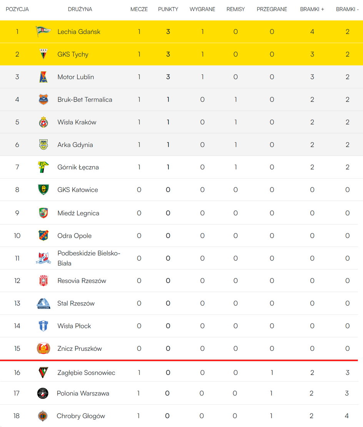Click the Arka Gdynia team logo
This screenshot has height=427, width=363.
[43, 145]
